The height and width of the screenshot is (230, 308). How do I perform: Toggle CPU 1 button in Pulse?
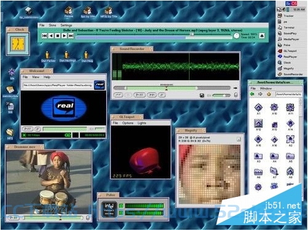[121, 206]
